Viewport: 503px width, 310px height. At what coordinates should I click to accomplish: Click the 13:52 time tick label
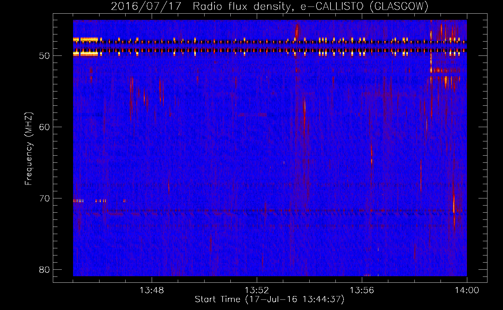coord(257,290)
